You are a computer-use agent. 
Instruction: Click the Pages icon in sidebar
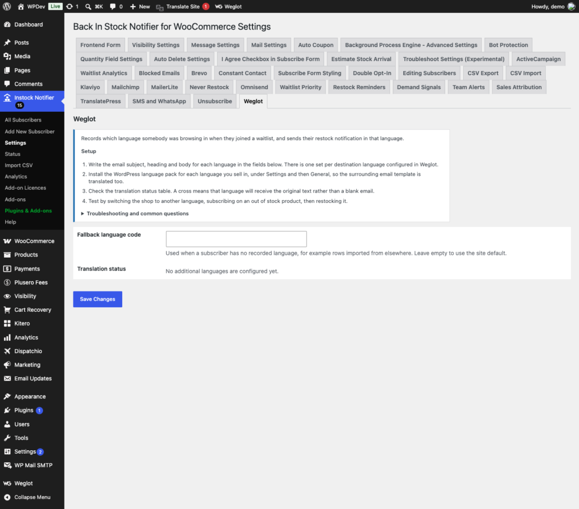tap(7, 70)
